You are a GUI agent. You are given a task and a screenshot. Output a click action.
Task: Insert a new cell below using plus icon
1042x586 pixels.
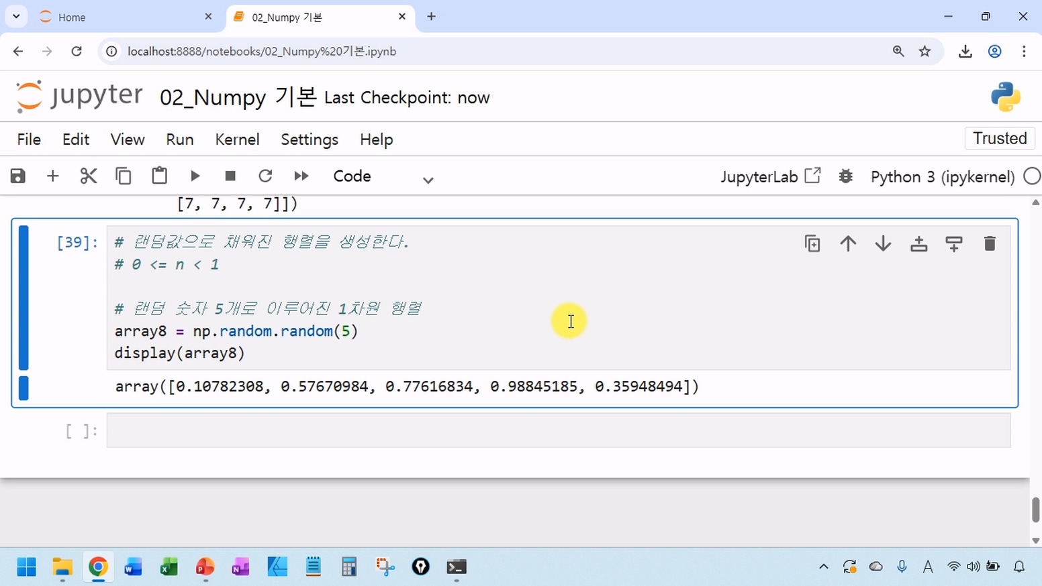52,176
